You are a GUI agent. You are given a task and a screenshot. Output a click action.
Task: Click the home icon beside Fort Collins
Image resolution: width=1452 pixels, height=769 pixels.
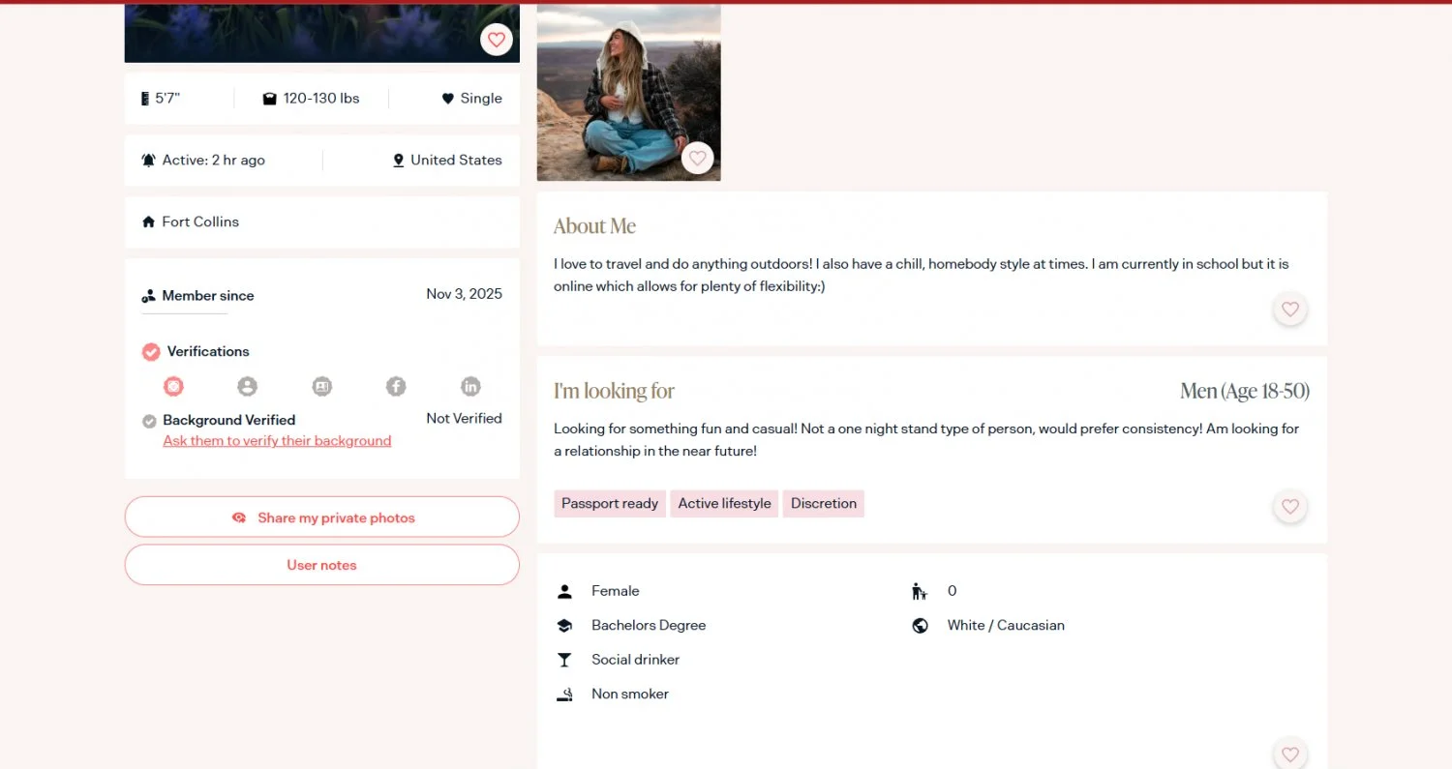[x=148, y=222]
